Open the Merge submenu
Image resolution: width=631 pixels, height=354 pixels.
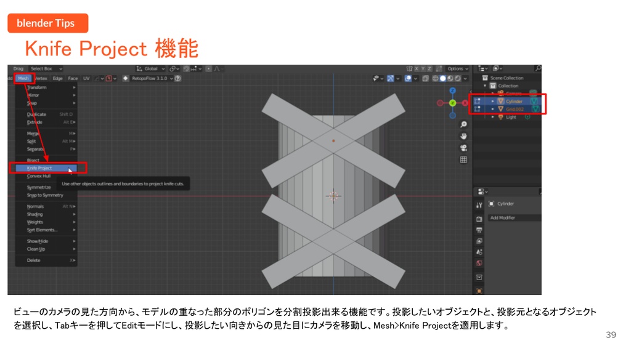click(x=46, y=134)
